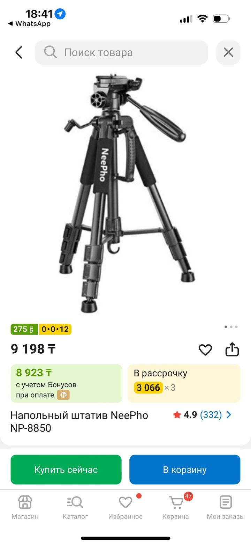Tap В корзину blue button
The width and height of the screenshot is (251, 545).
tap(185, 470)
